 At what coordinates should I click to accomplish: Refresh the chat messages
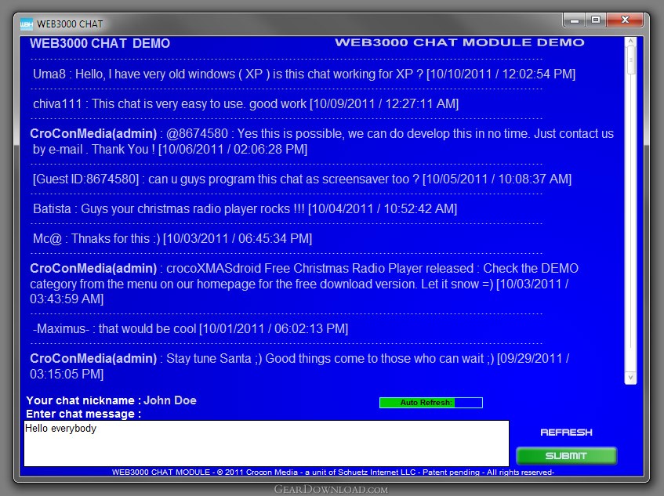tap(566, 432)
